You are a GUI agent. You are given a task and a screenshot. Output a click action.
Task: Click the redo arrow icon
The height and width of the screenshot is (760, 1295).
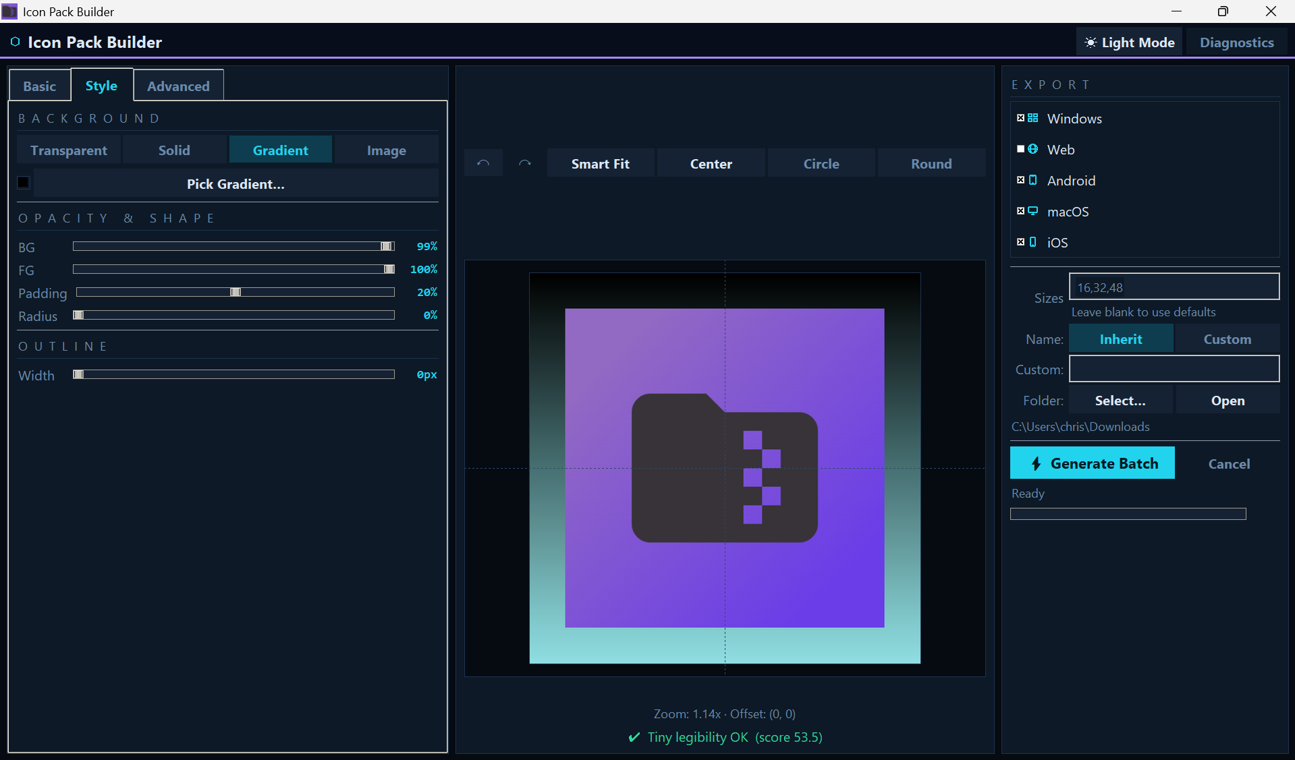click(525, 163)
